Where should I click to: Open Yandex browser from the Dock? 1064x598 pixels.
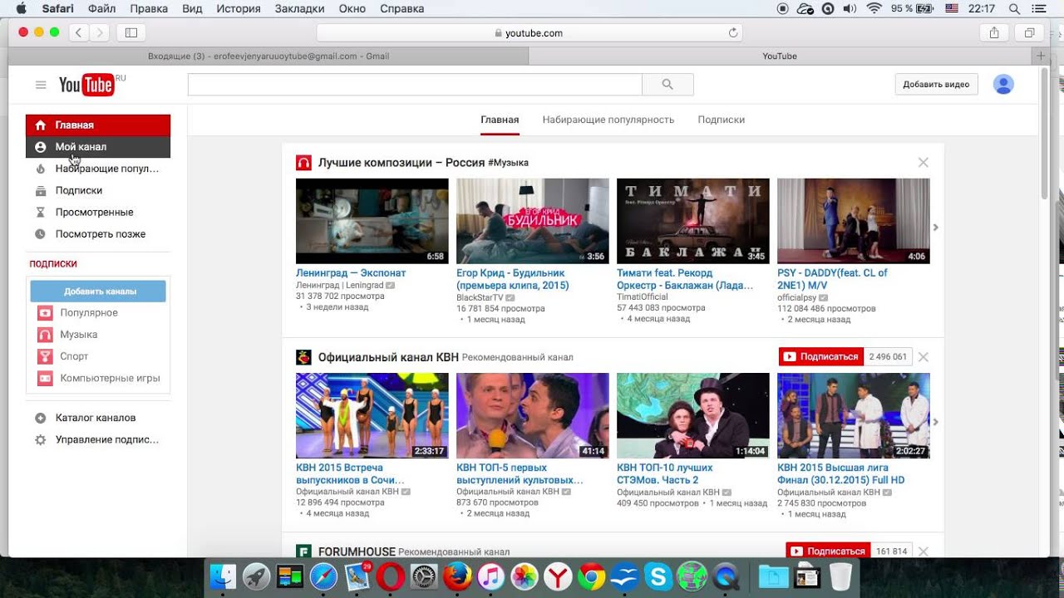pyautogui.click(x=558, y=576)
